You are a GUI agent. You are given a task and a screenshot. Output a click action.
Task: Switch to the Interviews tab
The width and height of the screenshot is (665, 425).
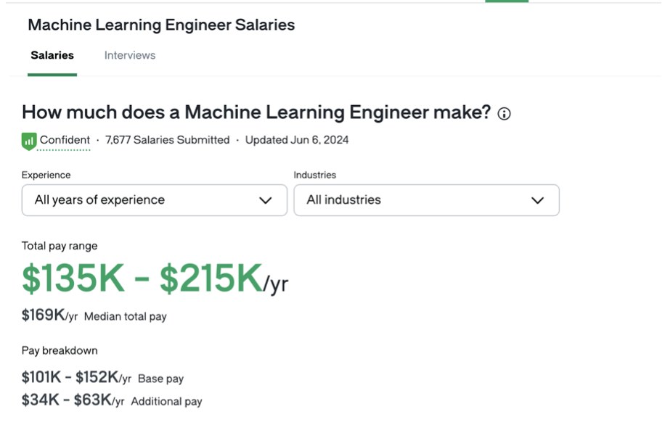pos(130,55)
